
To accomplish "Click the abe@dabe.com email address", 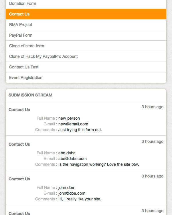I will pyautogui.click(x=72, y=159).
